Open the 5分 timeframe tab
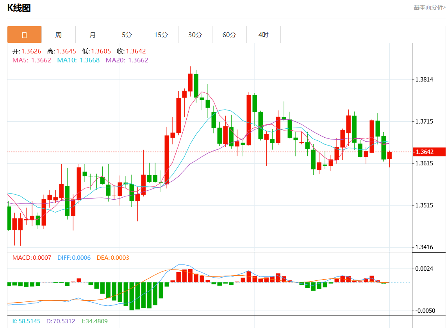The width and height of the screenshot is (446, 328). coord(127,35)
